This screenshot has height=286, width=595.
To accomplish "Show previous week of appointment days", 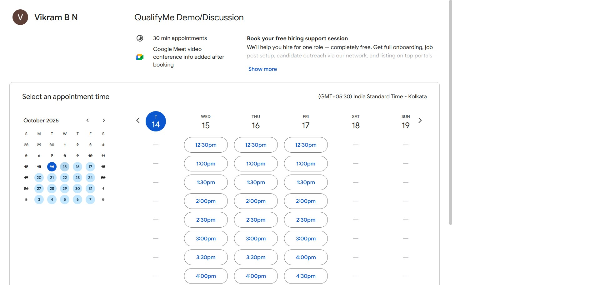I will (x=138, y=121).
